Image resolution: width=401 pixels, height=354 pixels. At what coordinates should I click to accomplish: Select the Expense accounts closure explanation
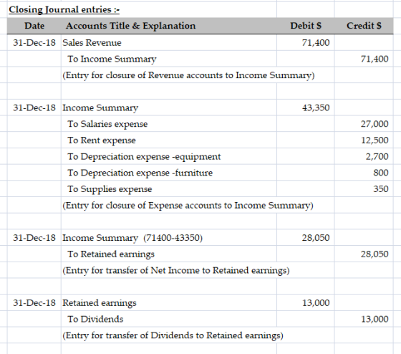coord(188,205)
